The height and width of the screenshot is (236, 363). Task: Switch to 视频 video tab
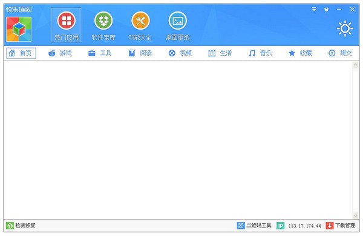[x=180, y=53]
